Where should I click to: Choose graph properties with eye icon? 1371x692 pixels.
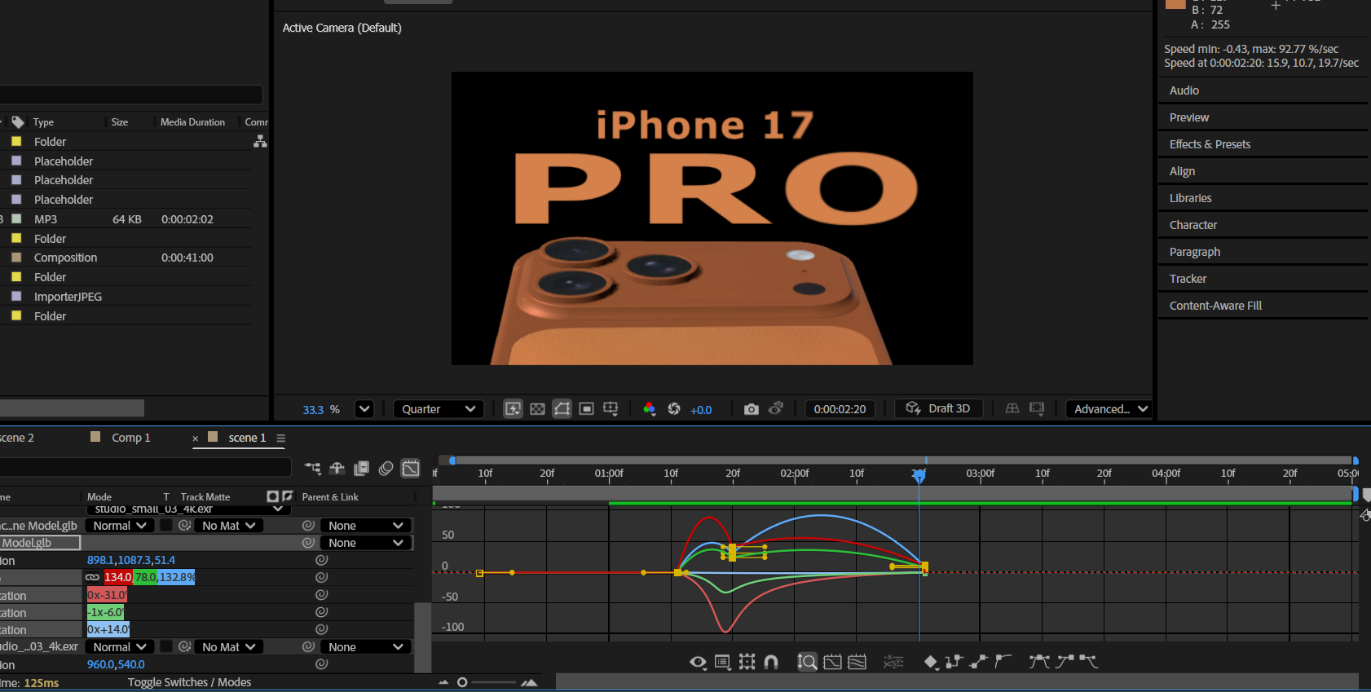coord(699,662)
